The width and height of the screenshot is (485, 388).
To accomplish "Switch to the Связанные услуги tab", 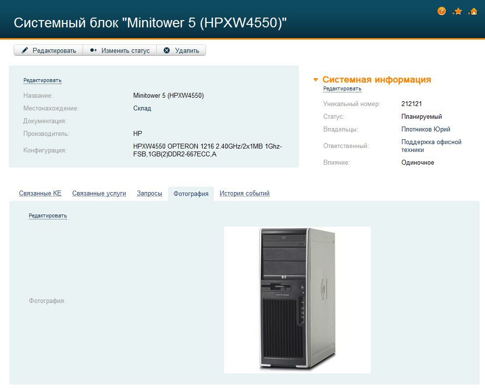I will [99, 194].
